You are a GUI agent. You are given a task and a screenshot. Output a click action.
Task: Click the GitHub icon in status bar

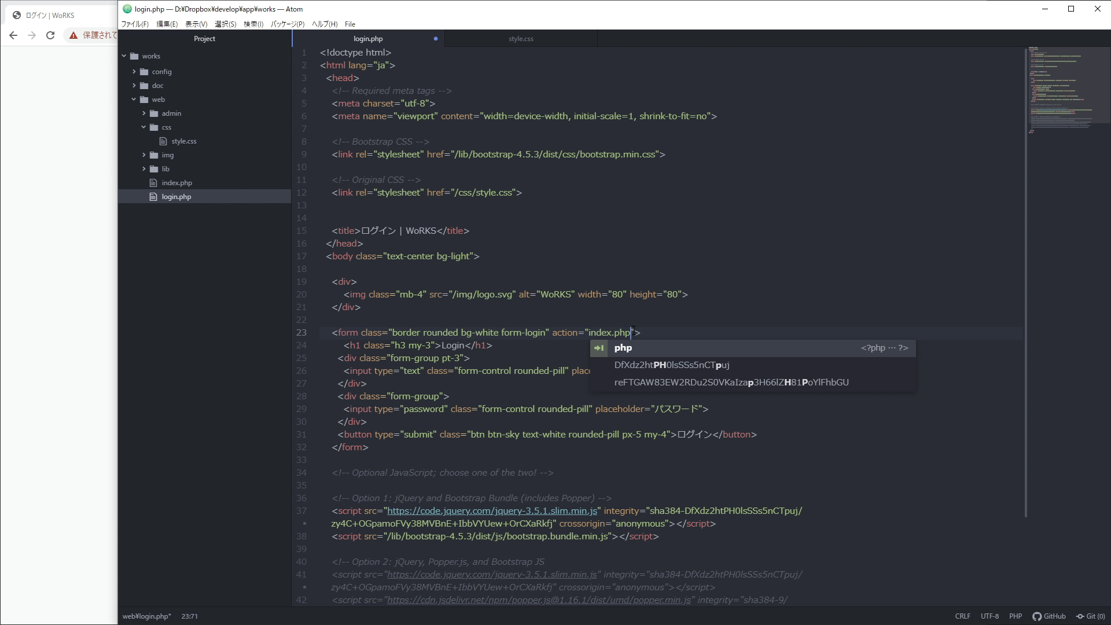click(1037, 616)
